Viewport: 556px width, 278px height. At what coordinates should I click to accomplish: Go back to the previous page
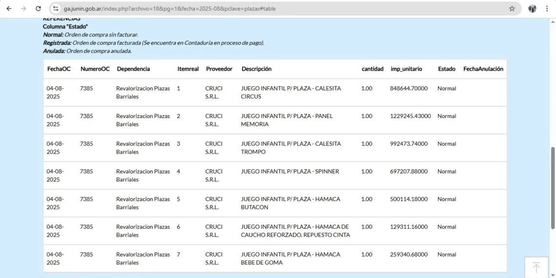point(9,8)
